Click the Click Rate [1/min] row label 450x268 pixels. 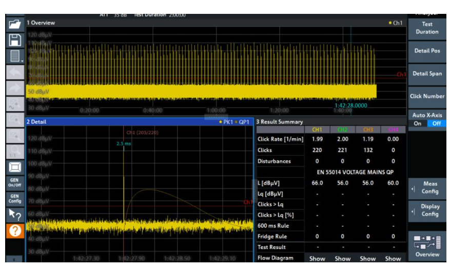pos(280,139)
